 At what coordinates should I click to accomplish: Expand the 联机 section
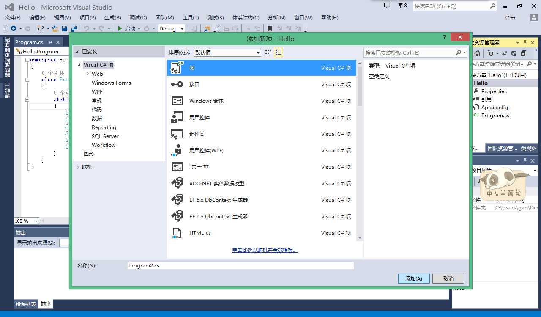(x=77, y=167)
